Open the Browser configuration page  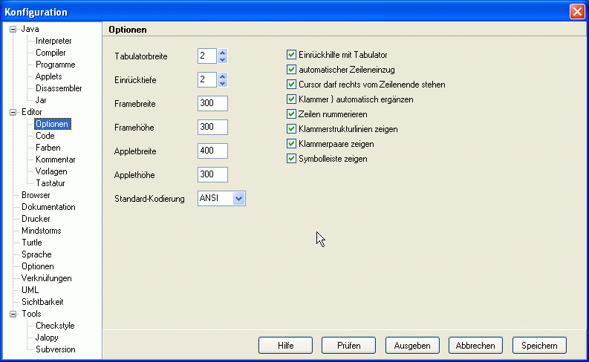36,196
